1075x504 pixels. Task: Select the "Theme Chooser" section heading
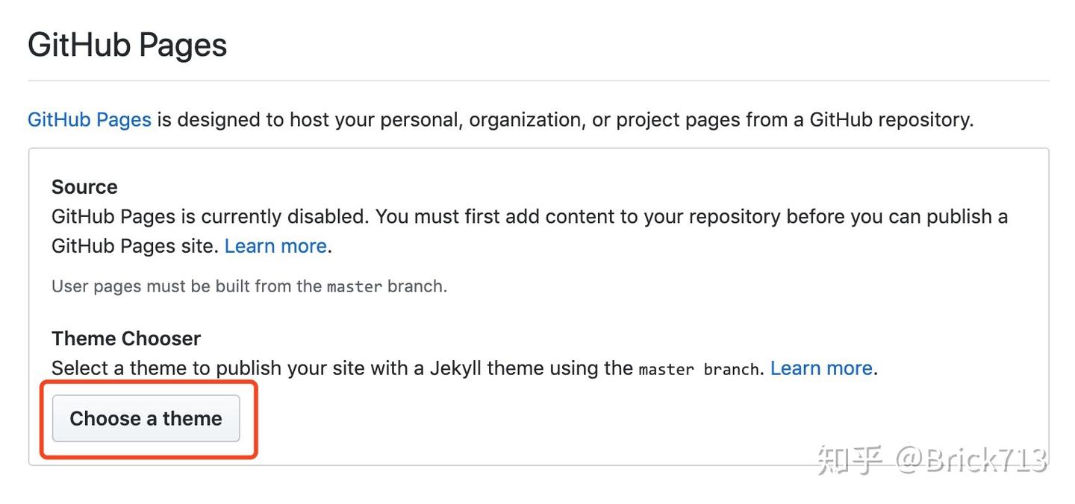point(125,338)
